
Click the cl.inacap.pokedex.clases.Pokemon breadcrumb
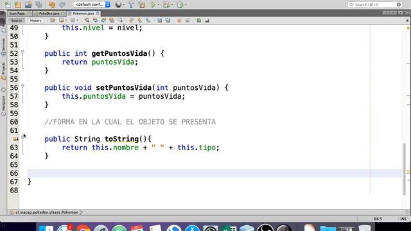[x=47, y=212]
